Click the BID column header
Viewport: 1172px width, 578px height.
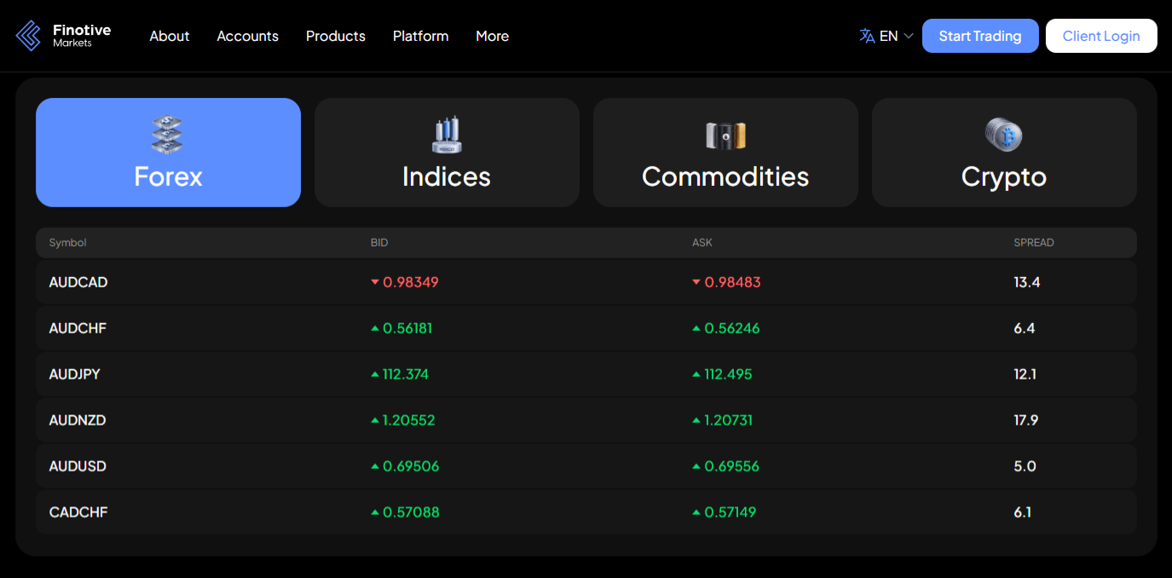point(379,243)
